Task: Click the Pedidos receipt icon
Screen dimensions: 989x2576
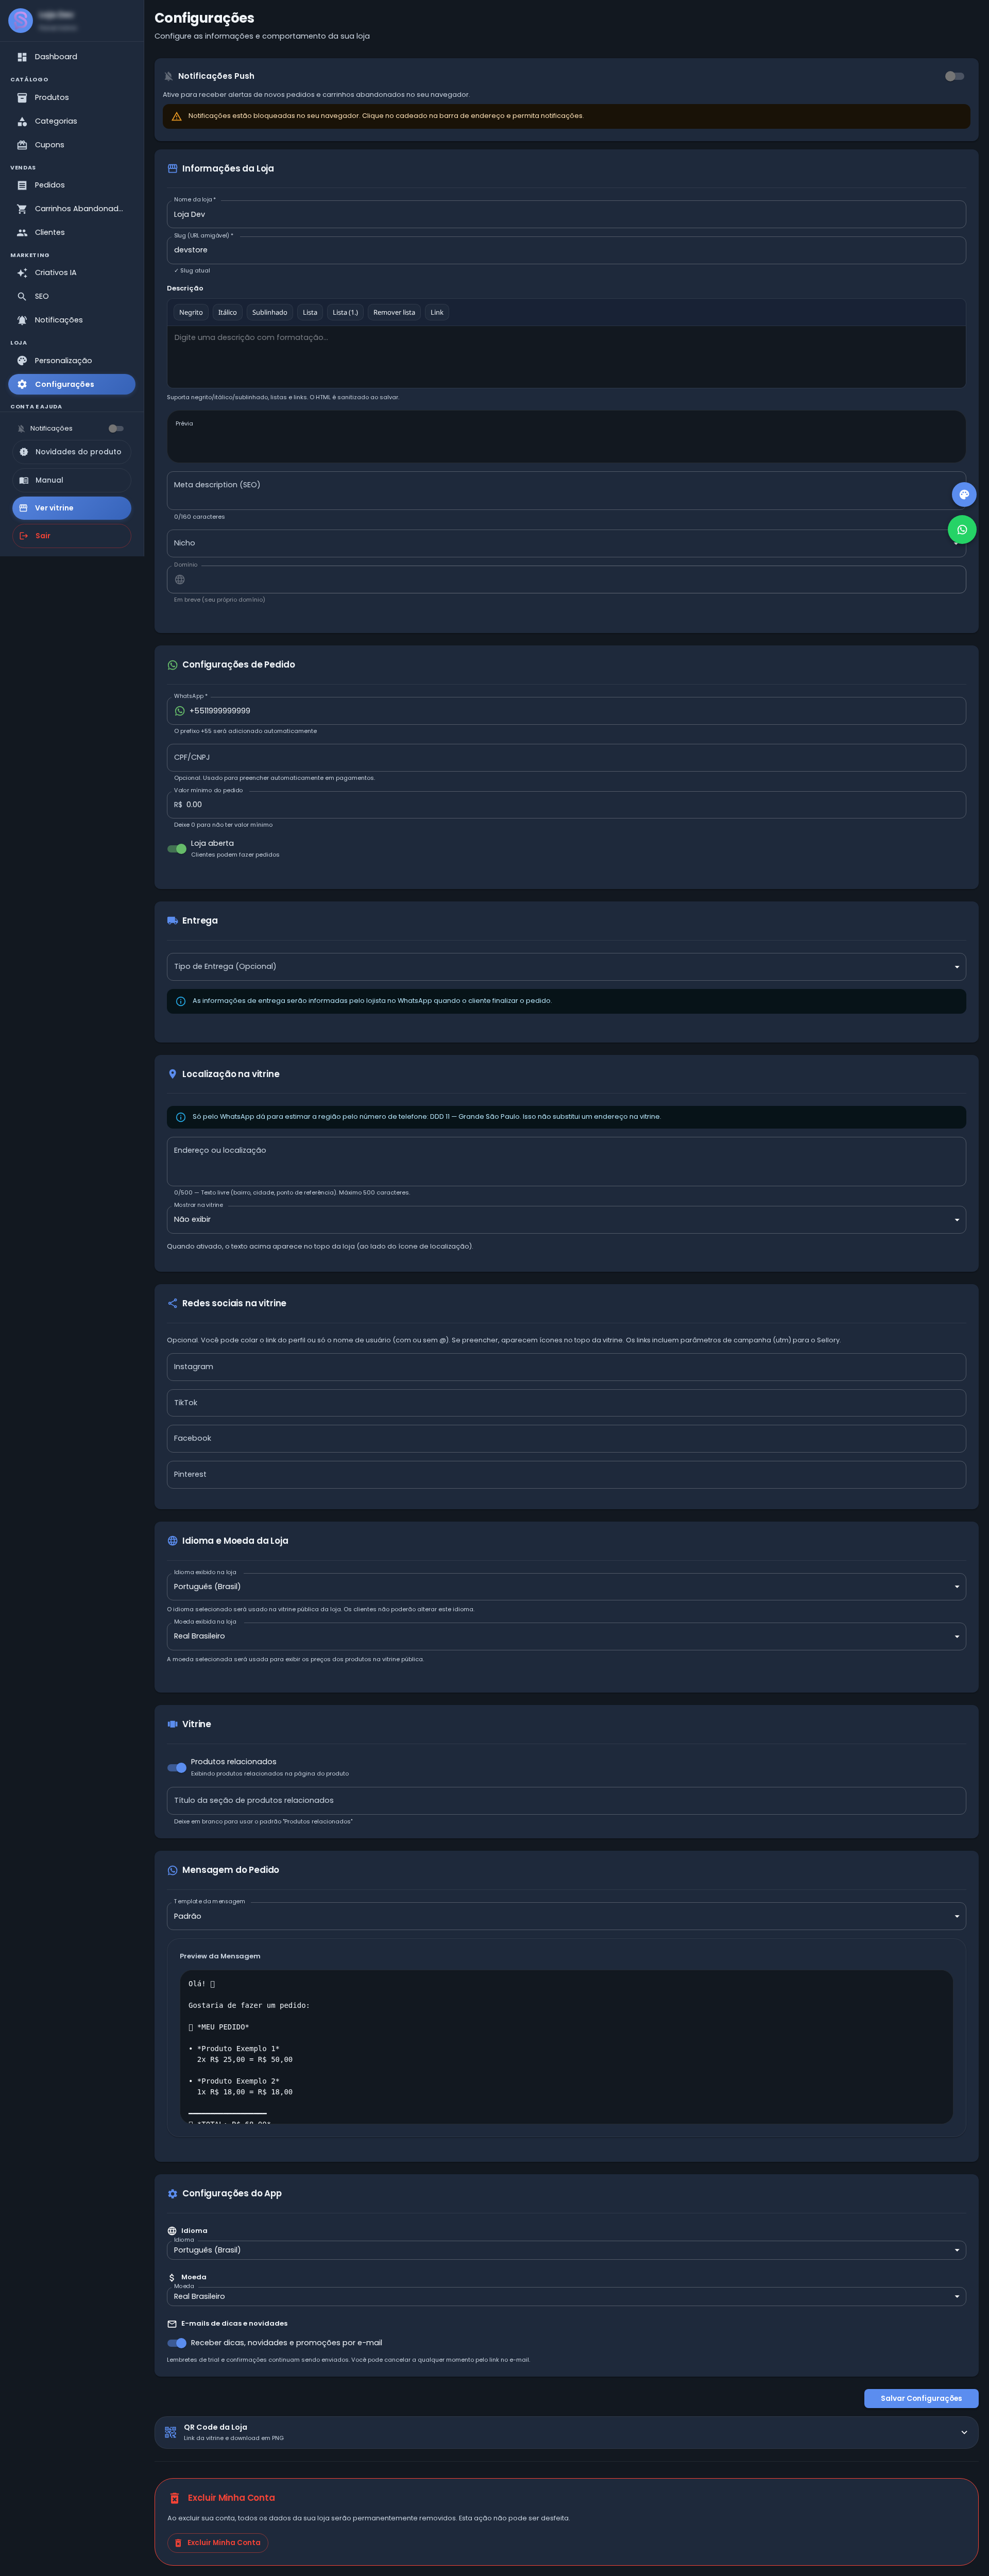Action: pyautogui.click(x=22, y=185)
